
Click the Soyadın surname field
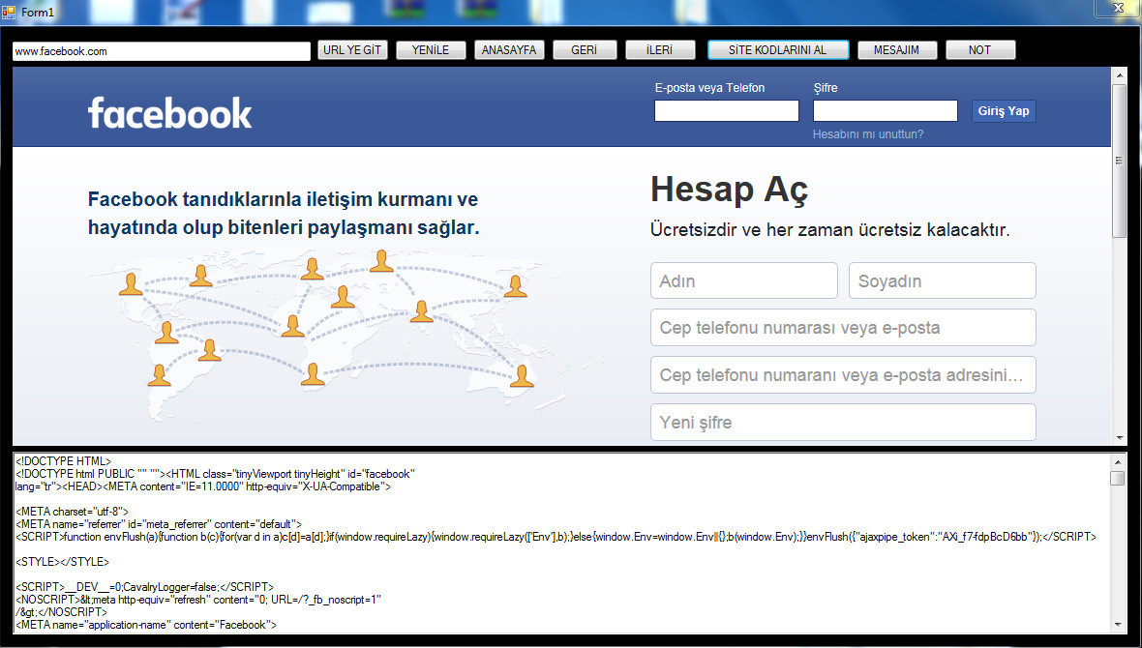pos(943,280)
